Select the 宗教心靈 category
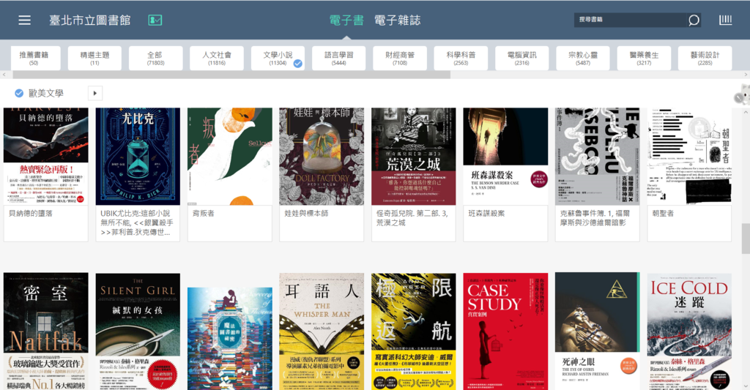750x390 pixels. (582, 59)
